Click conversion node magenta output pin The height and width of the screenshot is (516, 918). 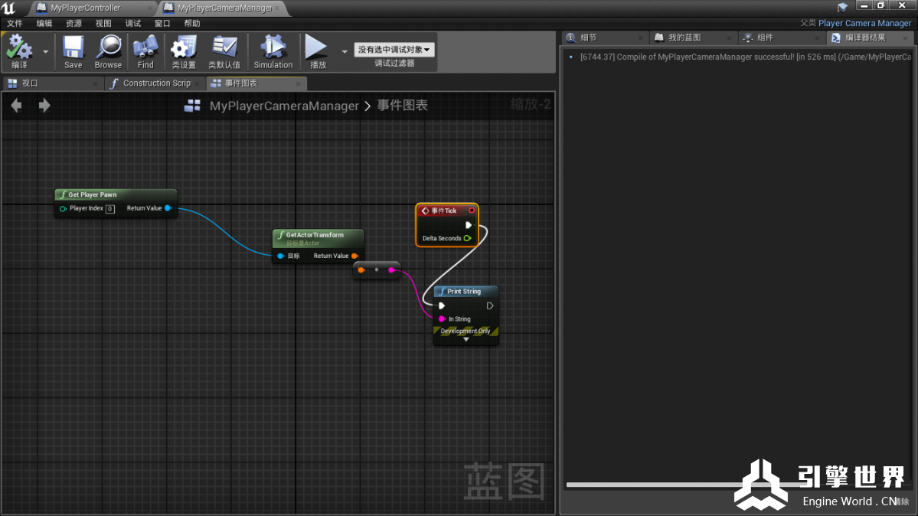tap(392, 270)
